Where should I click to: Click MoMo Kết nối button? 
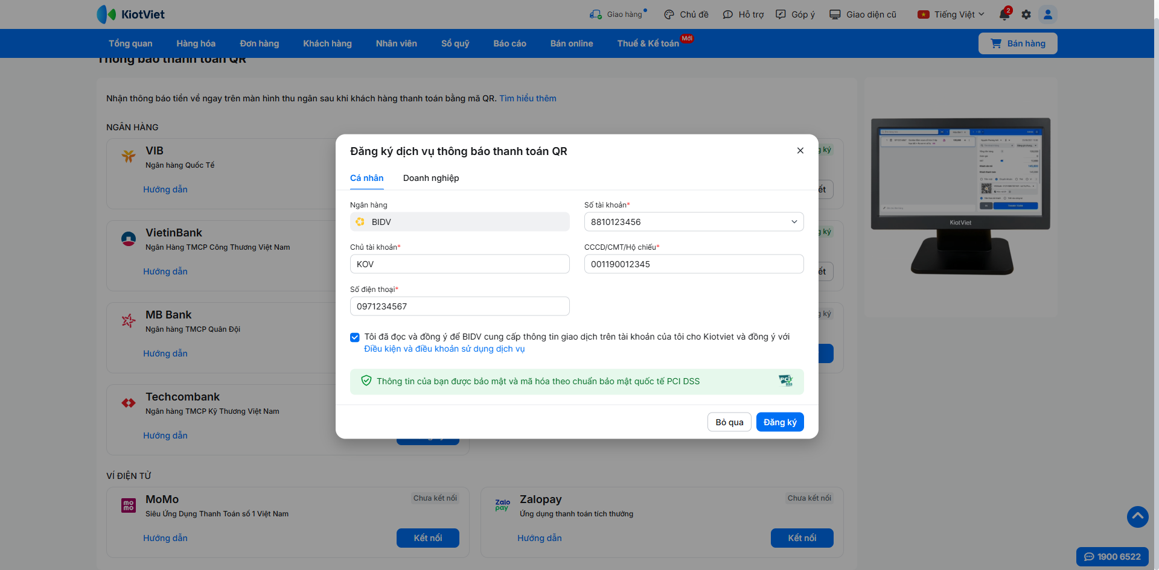click(428, 538)
